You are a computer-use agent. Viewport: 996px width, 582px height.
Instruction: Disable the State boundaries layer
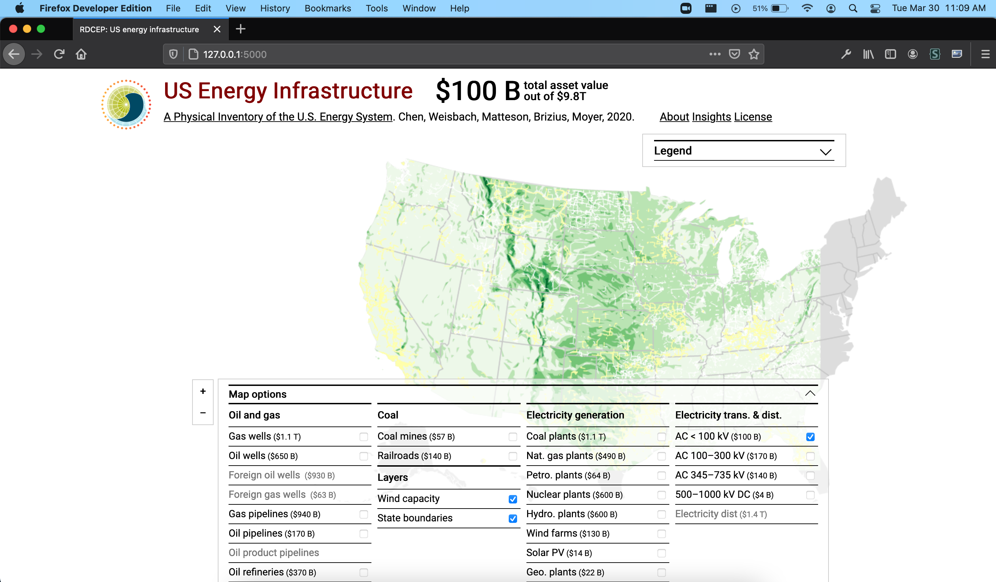pos(512,518)
